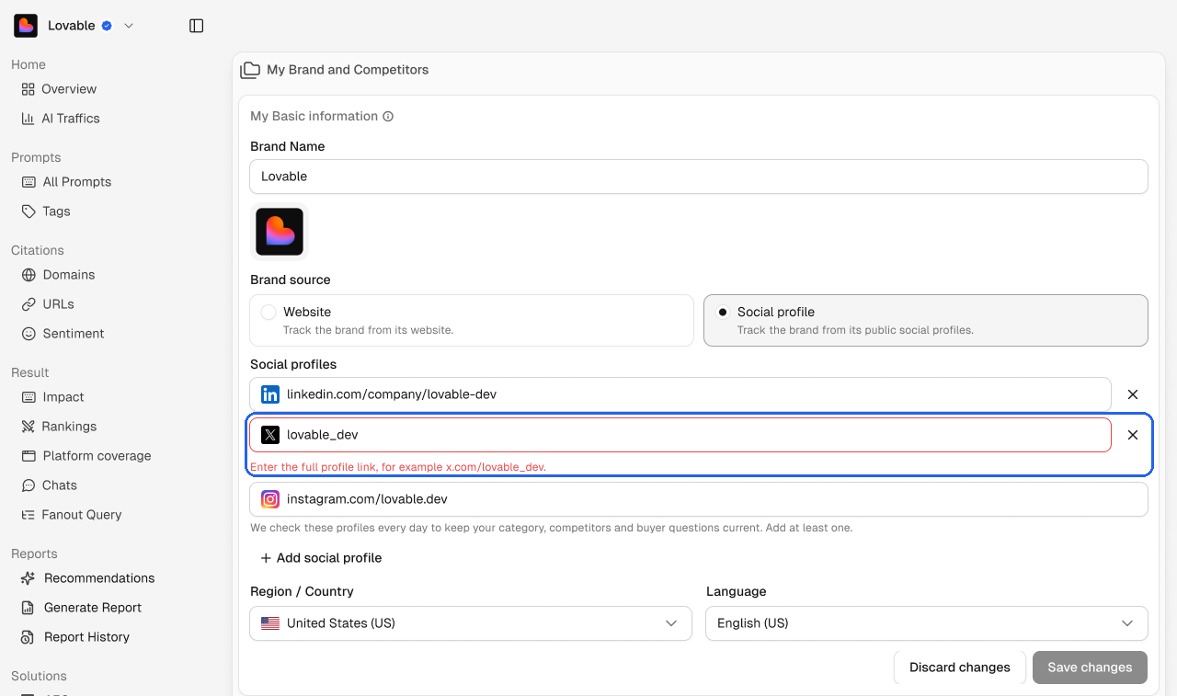
Task: Click the My Brand and Competitors folder icon
Action: (x=250, y=70)
